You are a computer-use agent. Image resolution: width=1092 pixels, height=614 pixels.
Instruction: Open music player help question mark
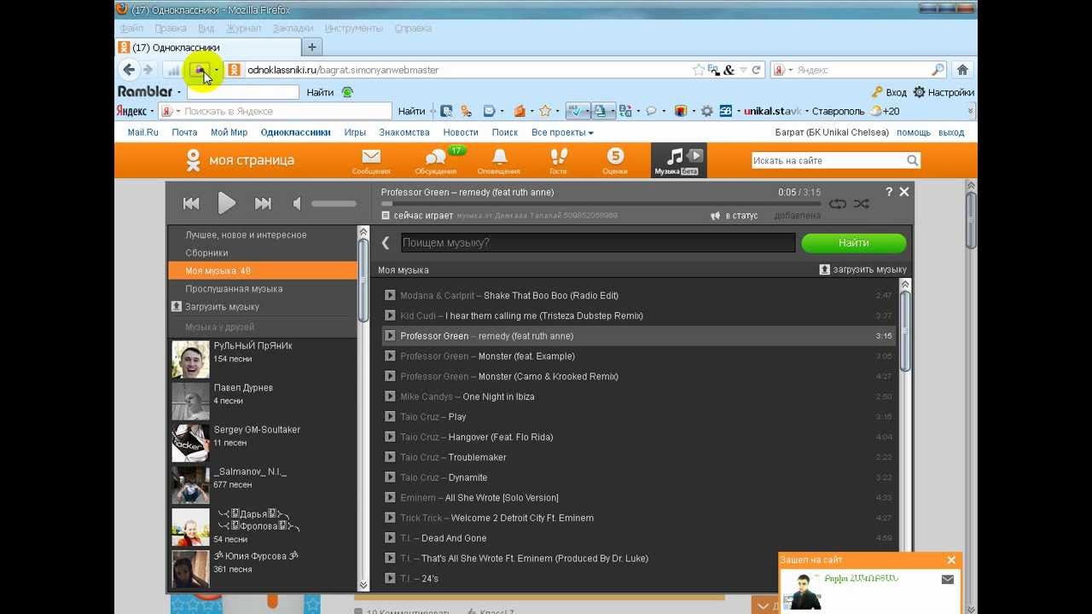click(889, 192)
